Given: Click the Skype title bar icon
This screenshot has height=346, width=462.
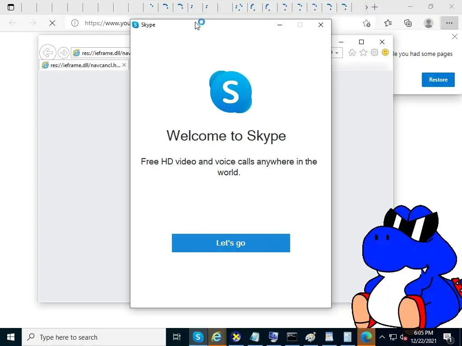Looking at the screenshot, I should 135,25.
